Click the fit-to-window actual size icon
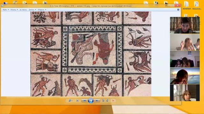Image resolution: width=204 pixels, height=114 pixels. point(77,101)
